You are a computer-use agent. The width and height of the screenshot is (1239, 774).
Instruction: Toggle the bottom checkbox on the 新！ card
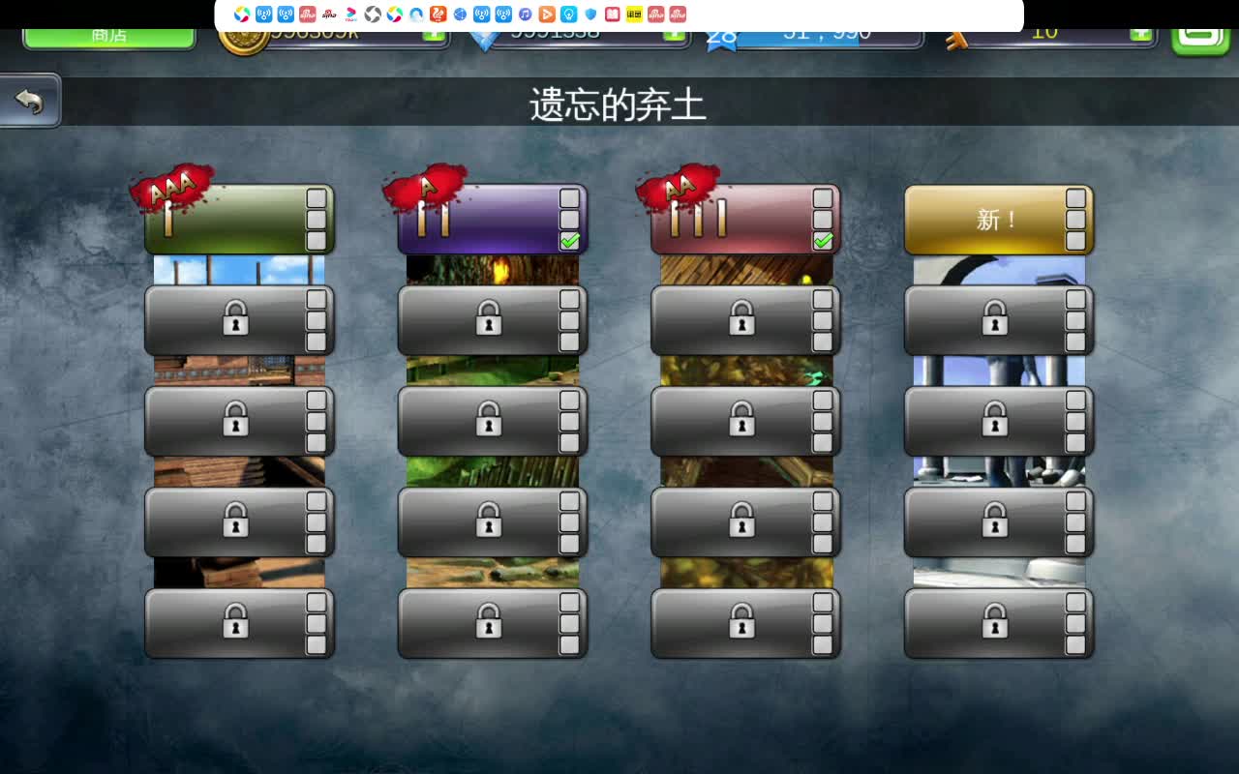tap(1075, 241)
